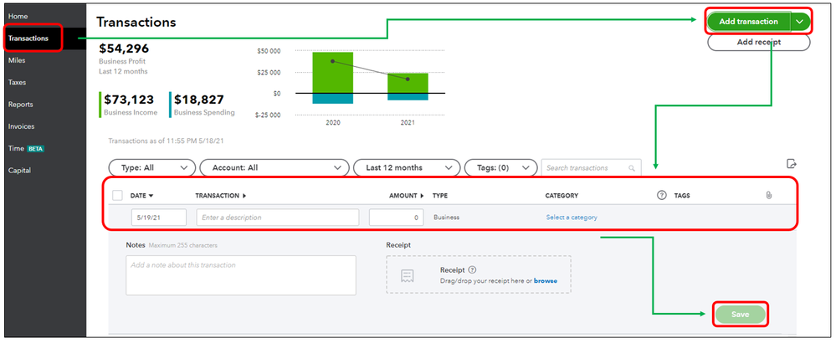Click the receipt paper icon in drop zone
The width and height of the screenshot is (836, 343).
[408, 275]
